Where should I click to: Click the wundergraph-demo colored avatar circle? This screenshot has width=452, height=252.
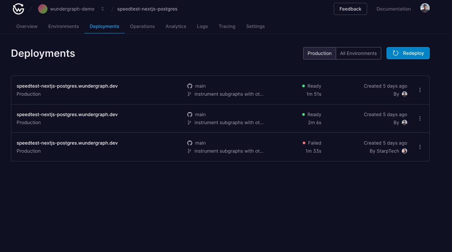(x=43, y=9)
